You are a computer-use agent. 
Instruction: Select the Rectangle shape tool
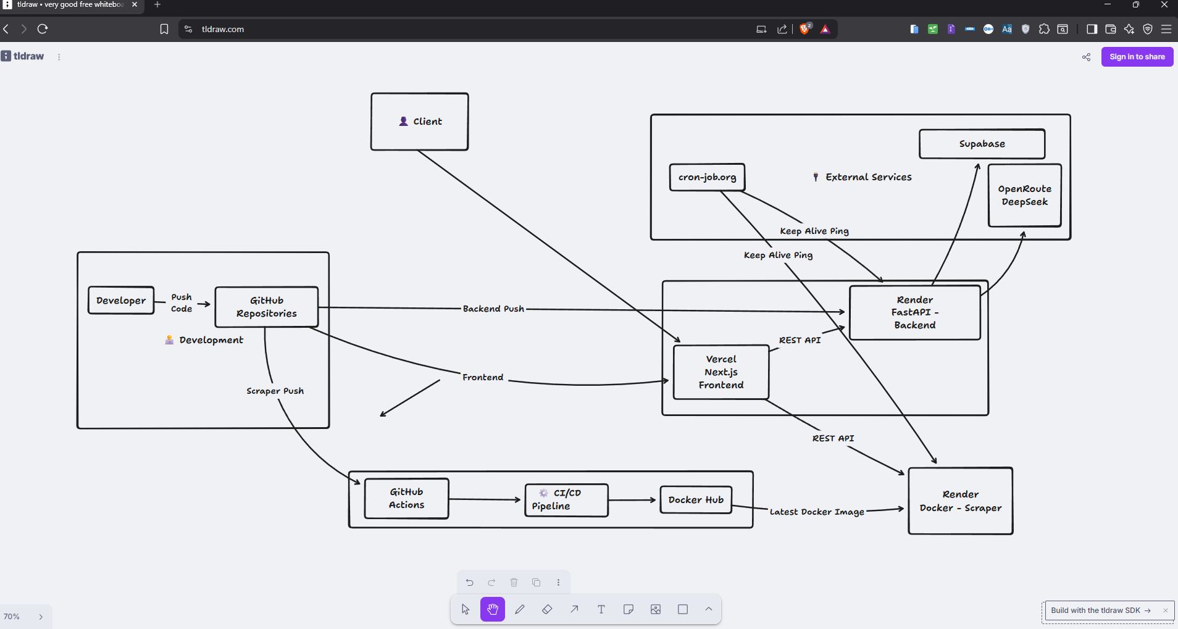coord(683,609)
